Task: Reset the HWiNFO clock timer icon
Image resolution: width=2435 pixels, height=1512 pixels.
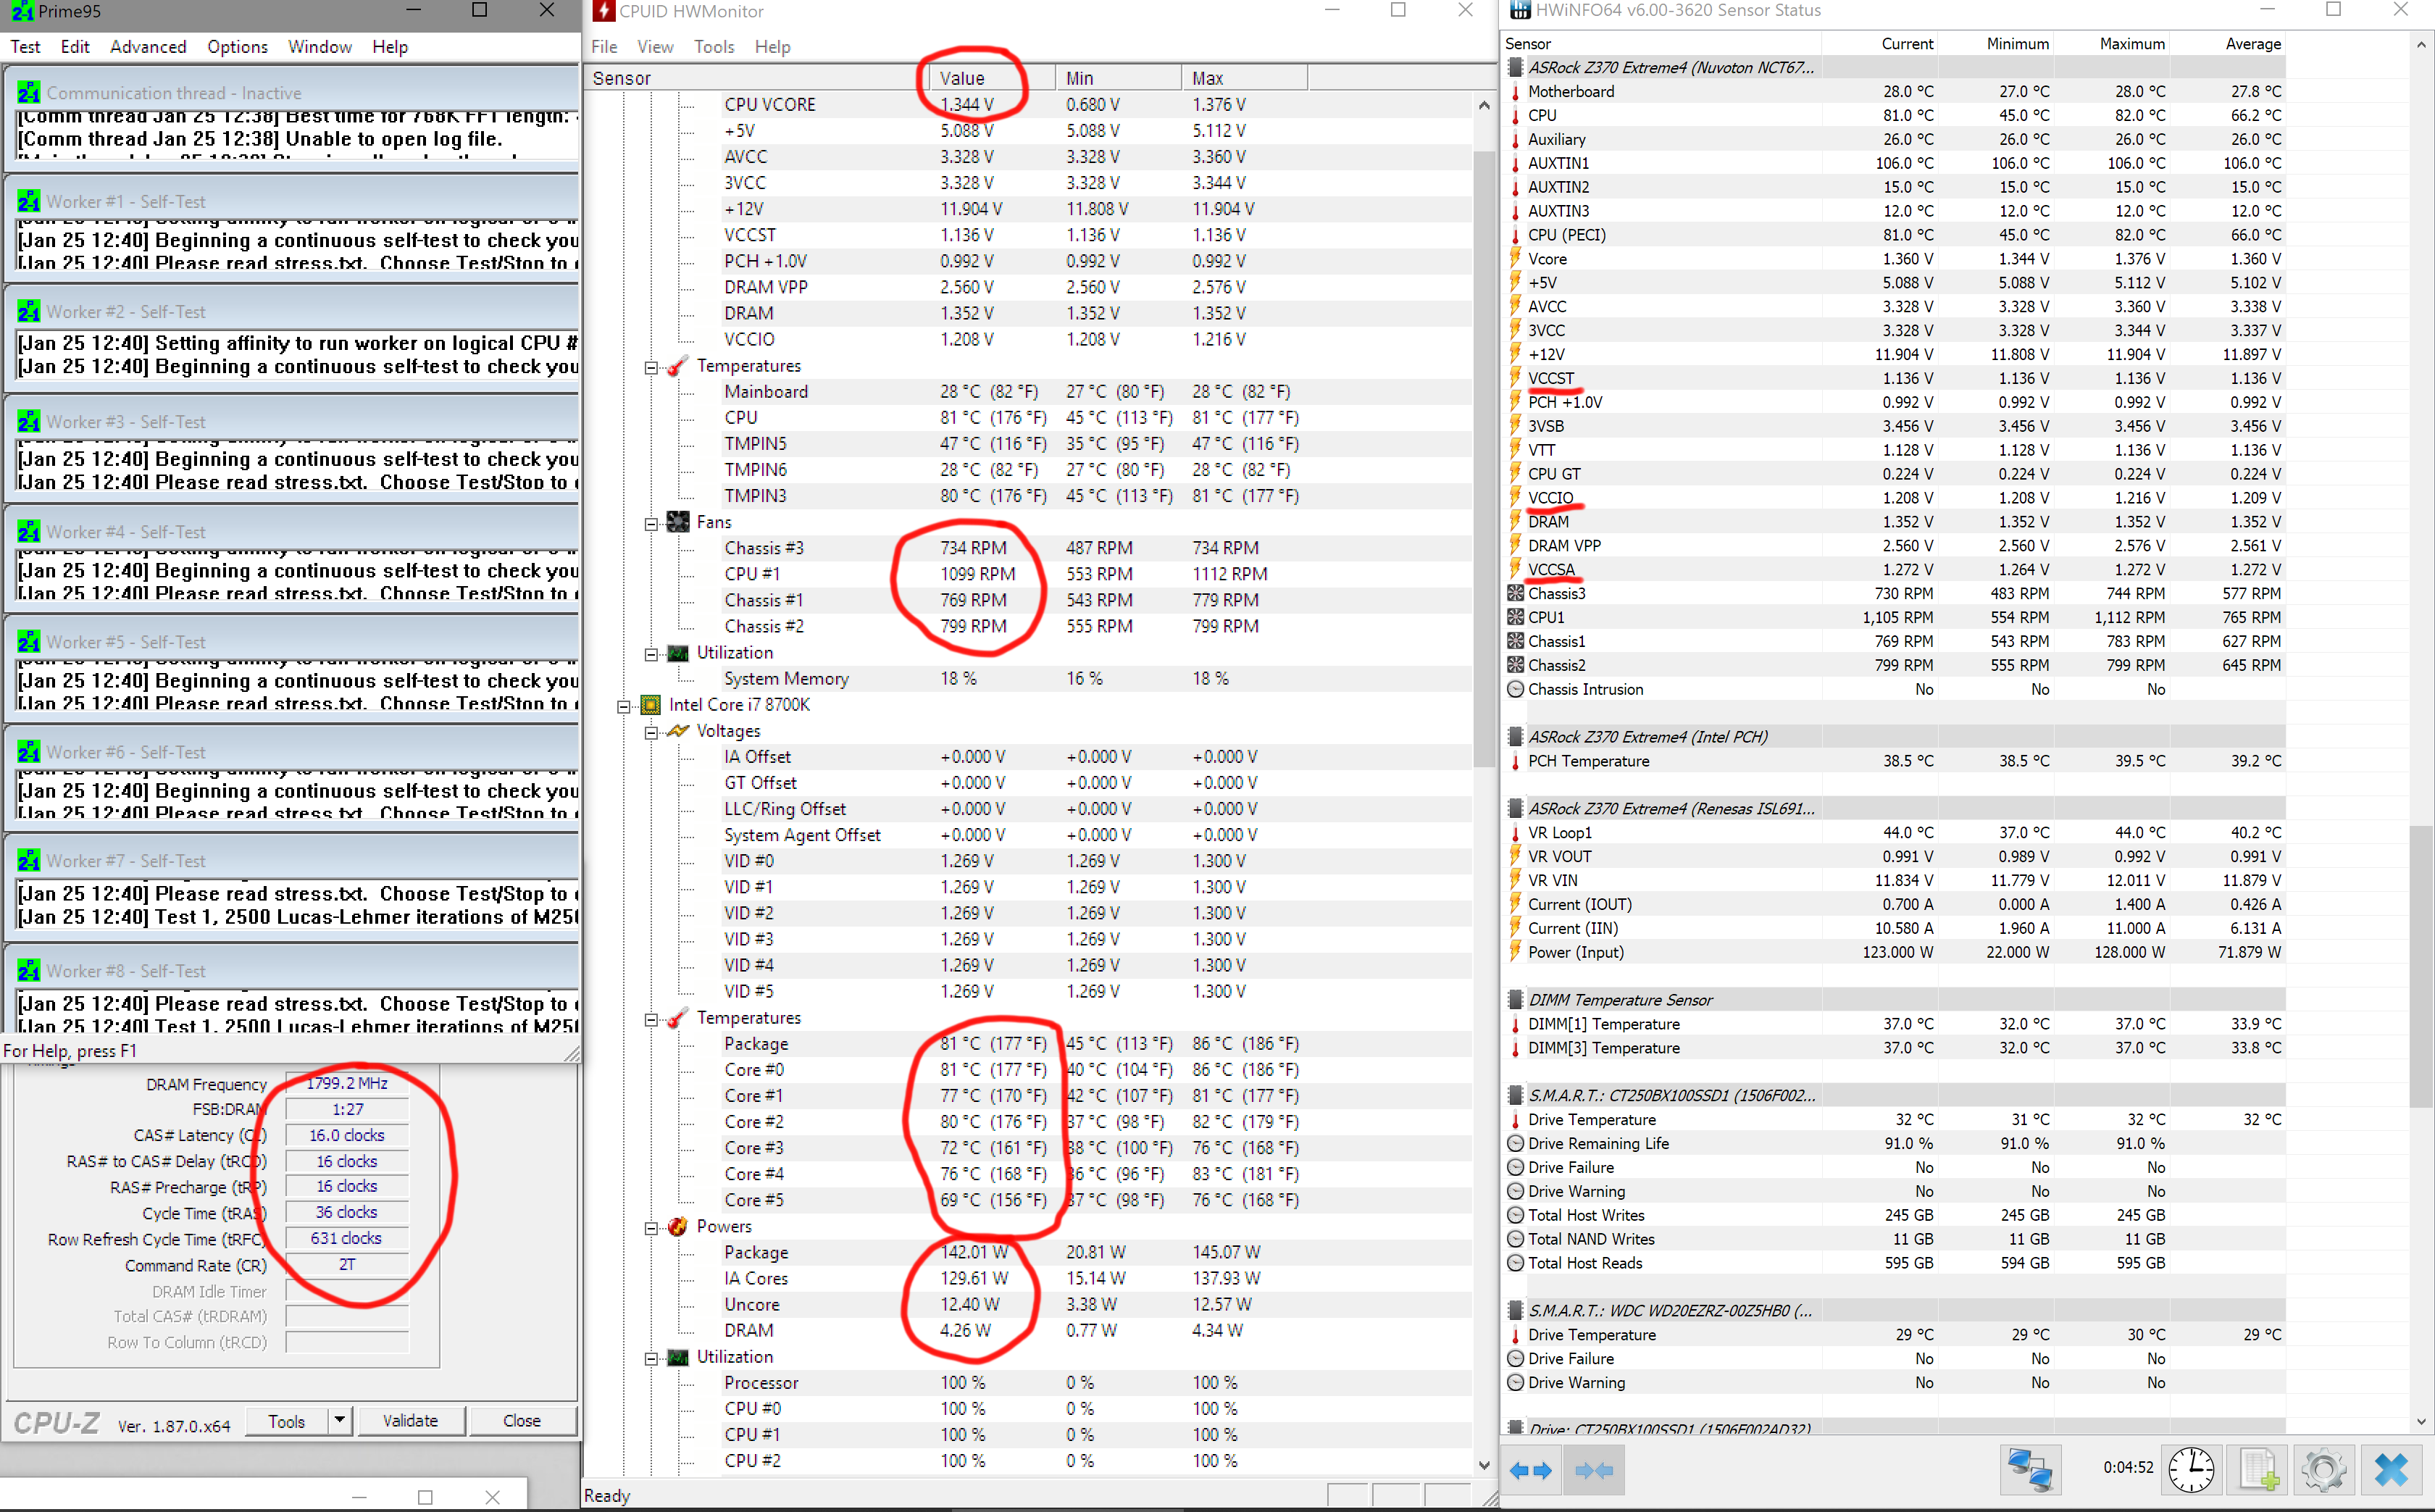Action: [x=2191, y=1469]
